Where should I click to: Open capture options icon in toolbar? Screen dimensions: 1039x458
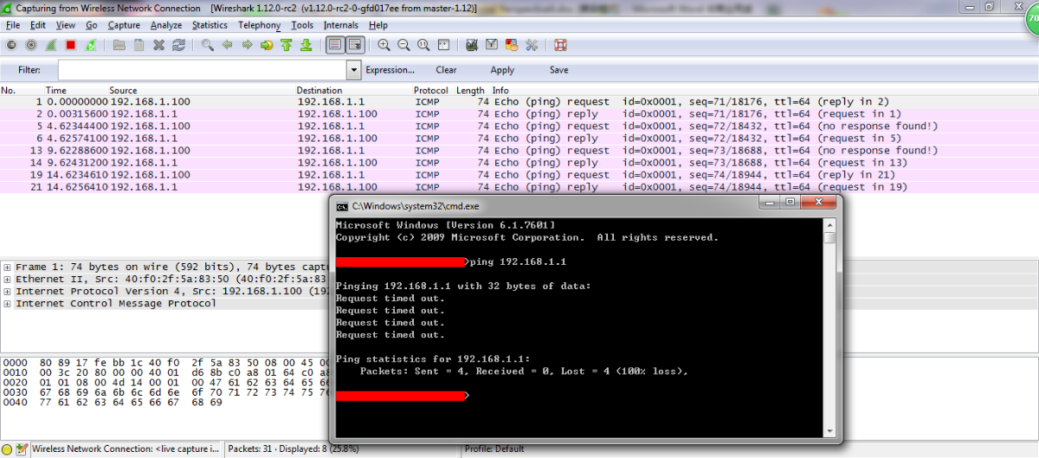(x=31, y=44)
